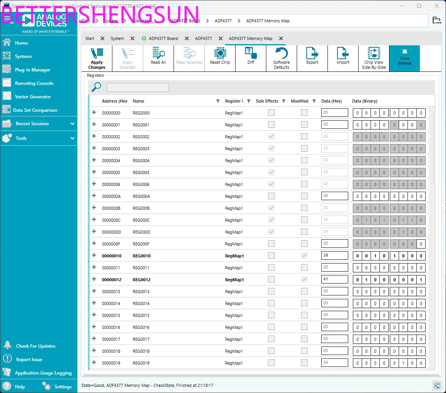This screenshot has width=446, height=393.
Task: Expand register REG0015 row
Action: pyautogui.click(x=94, y=315)
